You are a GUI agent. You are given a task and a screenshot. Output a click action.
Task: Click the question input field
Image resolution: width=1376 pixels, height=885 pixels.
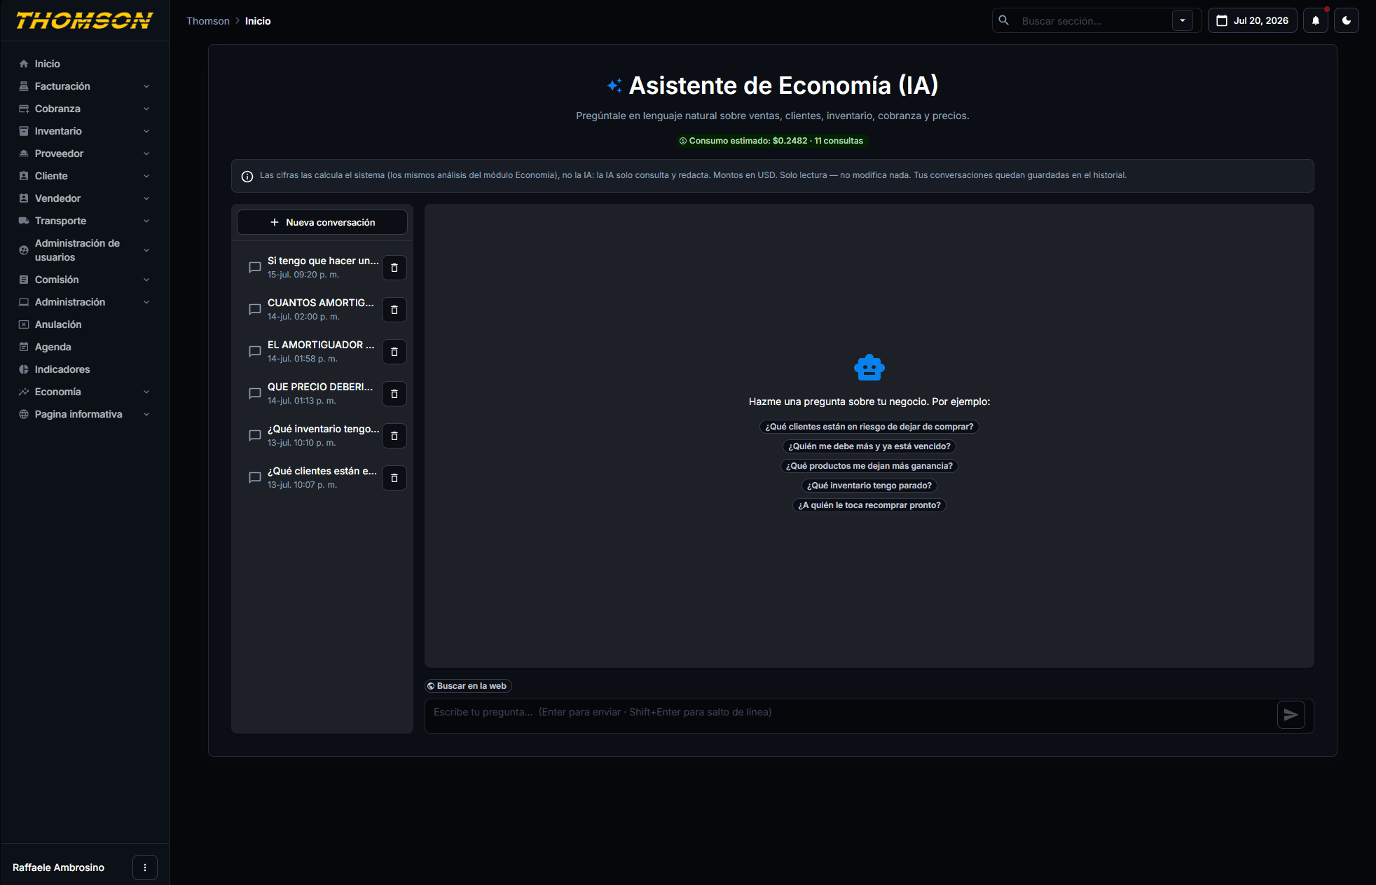pyautogui.click(x=850, y=713)
